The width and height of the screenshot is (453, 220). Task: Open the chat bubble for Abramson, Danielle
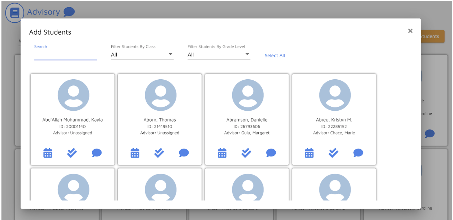(x=271, y=153)
